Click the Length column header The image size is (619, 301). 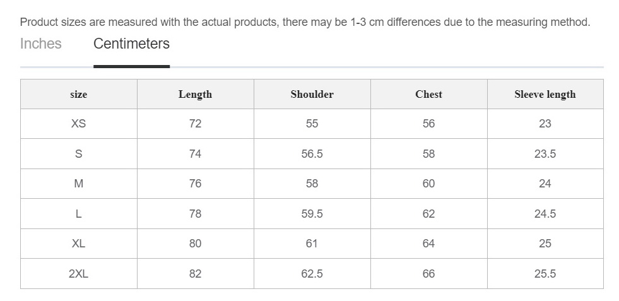[x=196, y=94]
